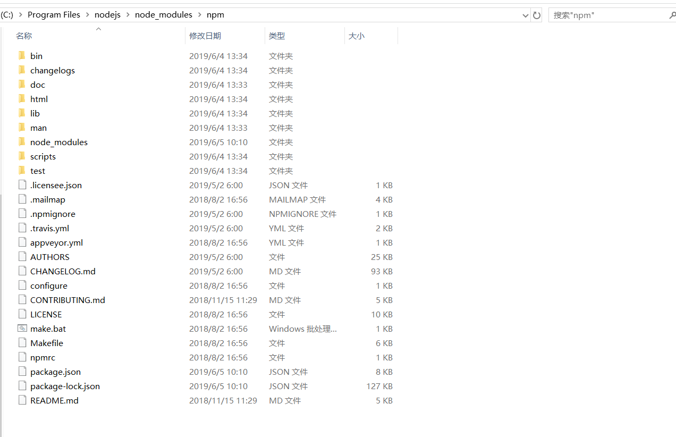The height and width of the screenshot is (437, 676).
Task: Select the node_modules folder name
Action: 59,142
